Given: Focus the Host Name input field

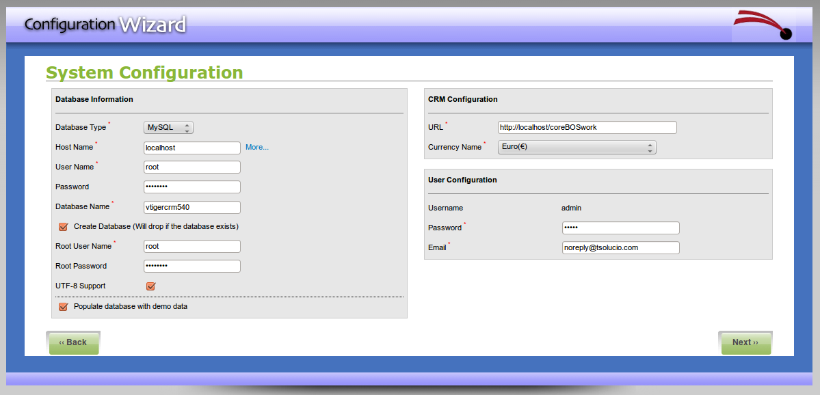Looking at the screenshot, I should click(192, 148).
